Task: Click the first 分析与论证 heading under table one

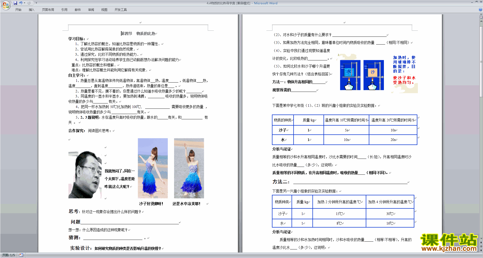Action: [281, 149]
